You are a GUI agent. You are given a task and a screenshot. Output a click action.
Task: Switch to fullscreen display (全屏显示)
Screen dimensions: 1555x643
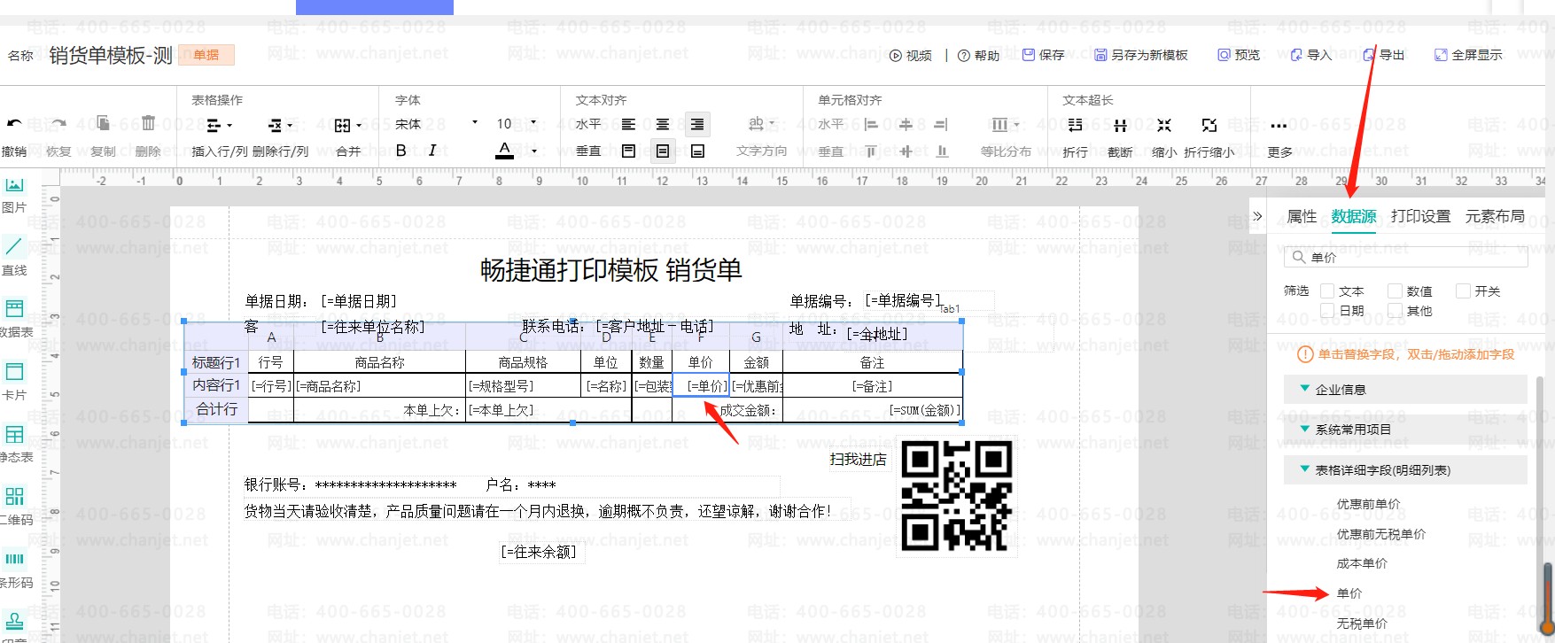coord(1468,55)
